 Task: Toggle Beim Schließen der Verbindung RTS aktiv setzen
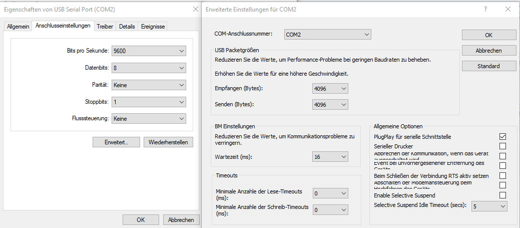[502, 175]
